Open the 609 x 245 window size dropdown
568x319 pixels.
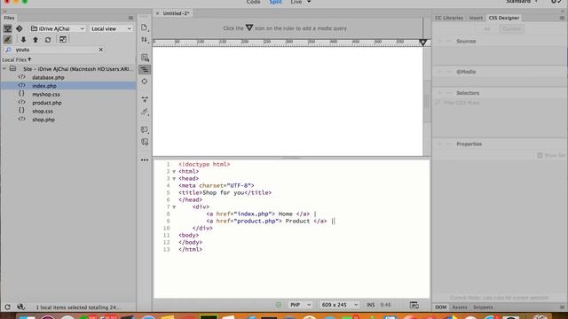339,305
